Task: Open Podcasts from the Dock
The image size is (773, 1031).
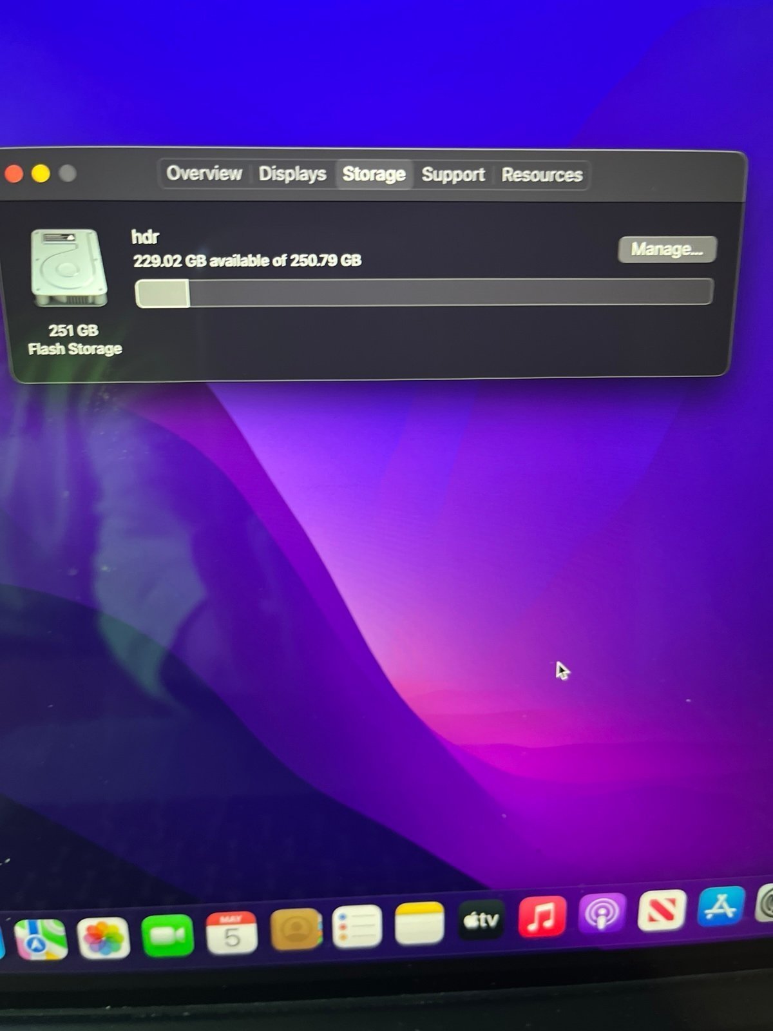Action: 602,913
